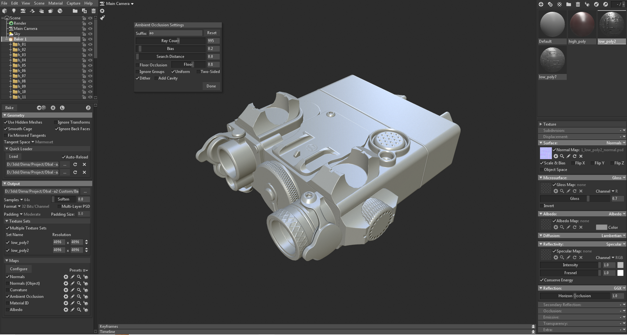Hide the Sky object via eye icon
Viewport: 627px width, 335px height.
90,34
